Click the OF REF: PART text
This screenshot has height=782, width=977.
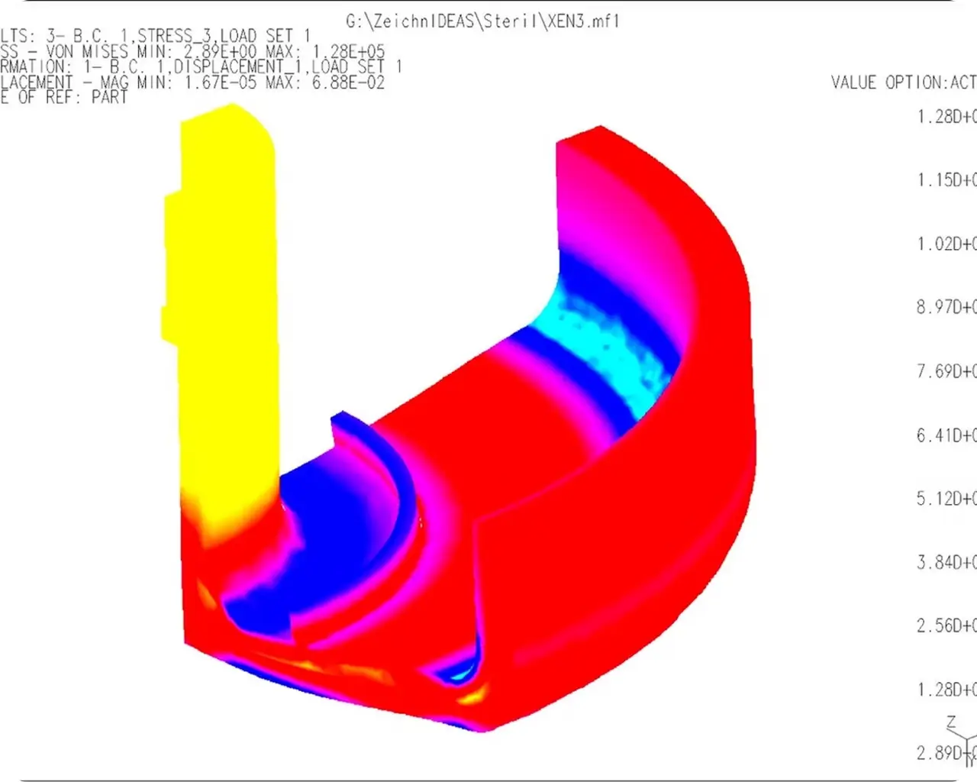coord(64,98)
